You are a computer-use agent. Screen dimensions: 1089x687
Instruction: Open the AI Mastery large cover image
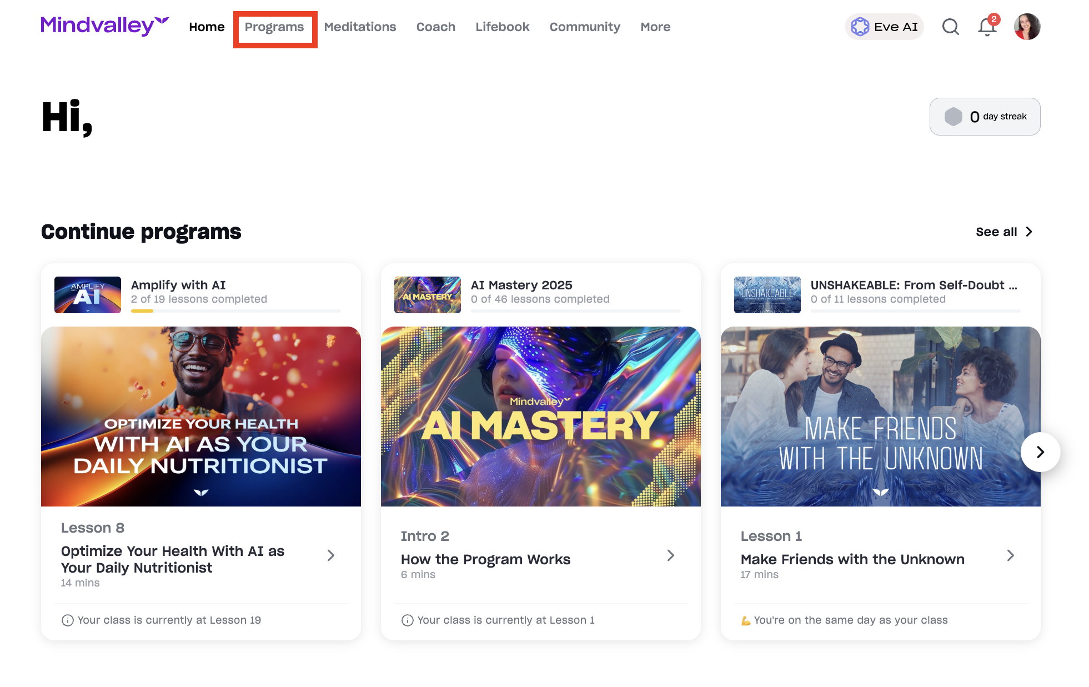pyautogui.click(x=541, y=417)
